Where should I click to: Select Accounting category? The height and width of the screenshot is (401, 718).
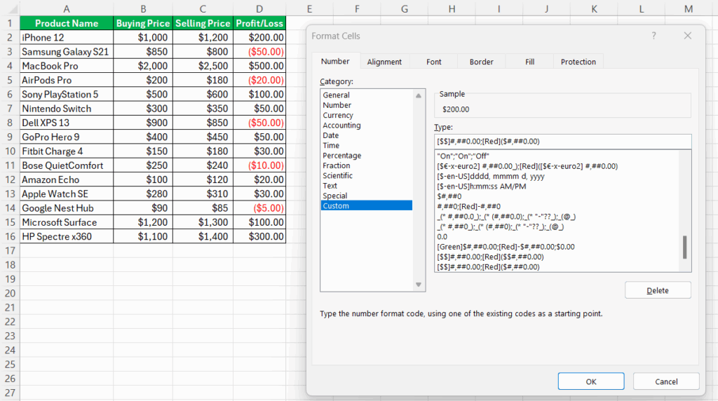point(341,125)
